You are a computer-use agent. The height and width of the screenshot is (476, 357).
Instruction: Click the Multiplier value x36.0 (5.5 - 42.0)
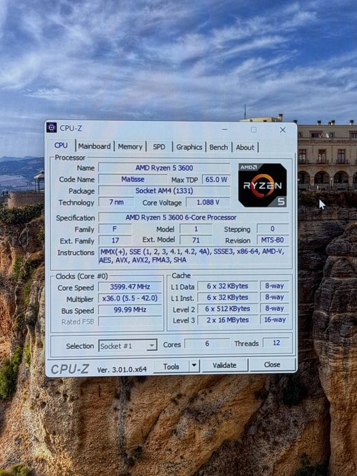tap(130, 299)
